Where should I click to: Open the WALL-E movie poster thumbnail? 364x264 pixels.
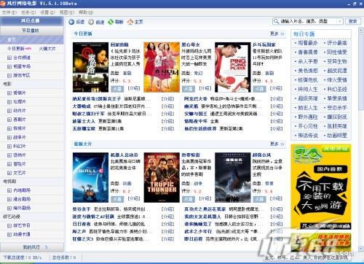click(90, 177)
